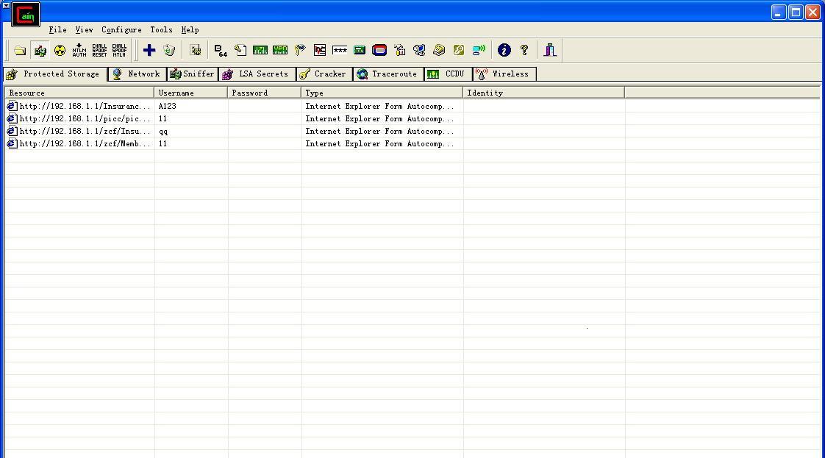
Task: Toggle the Start/Stop Sniffer toolbar icon
Action: click(40, 50)
